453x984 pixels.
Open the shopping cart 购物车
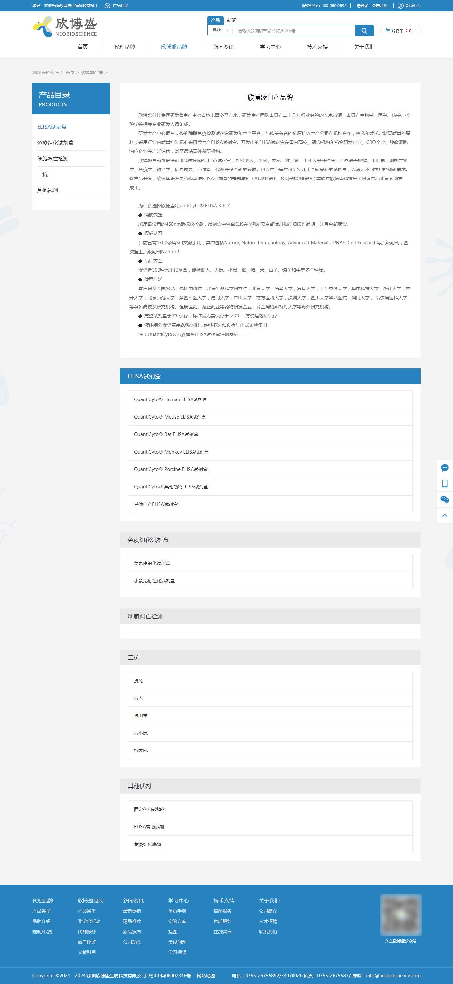coord(400,30)
